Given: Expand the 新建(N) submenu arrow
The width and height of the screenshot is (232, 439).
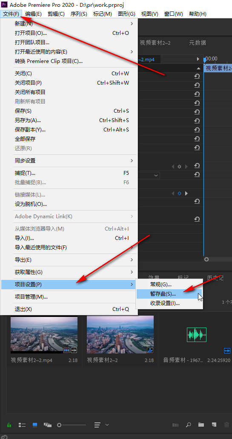Looking at the screenshot, I should (132, 23).
